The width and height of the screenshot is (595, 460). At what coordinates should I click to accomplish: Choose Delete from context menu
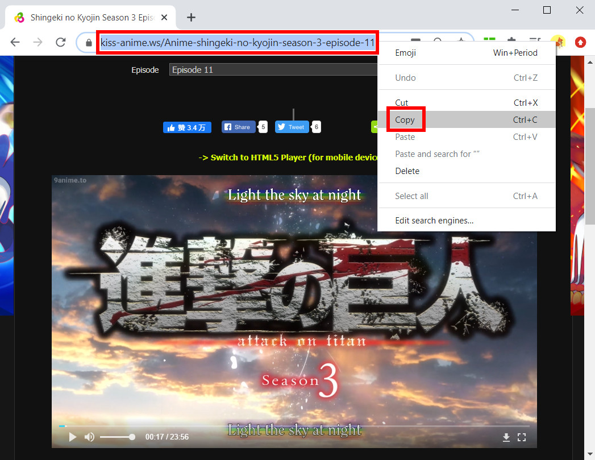pyautogui.click(x=467, y=171)
